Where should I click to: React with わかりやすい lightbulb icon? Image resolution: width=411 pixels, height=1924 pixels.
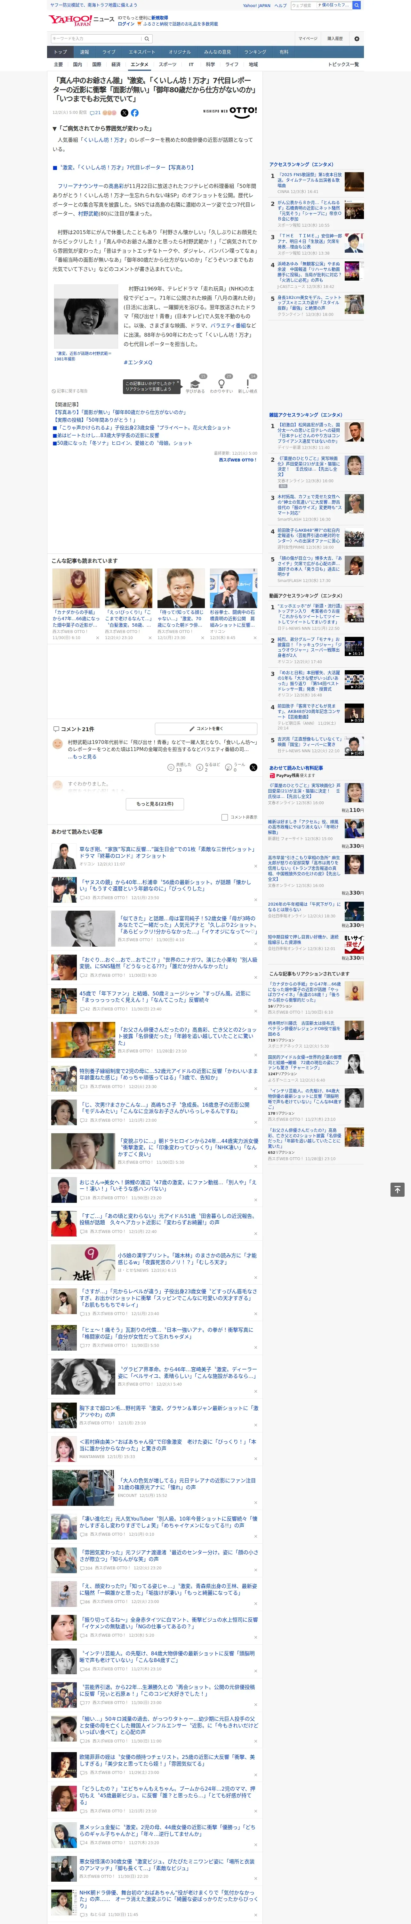[222, 384]
